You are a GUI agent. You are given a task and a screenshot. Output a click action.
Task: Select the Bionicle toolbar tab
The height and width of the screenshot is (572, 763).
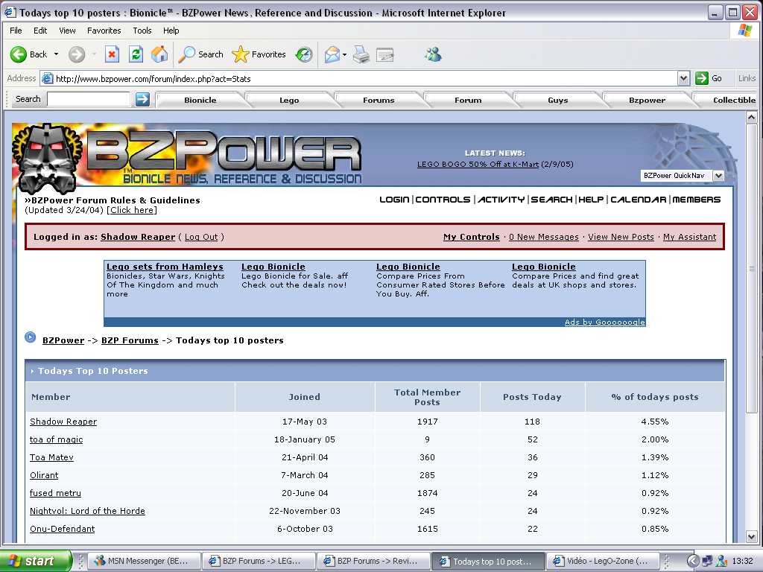pyautogui.click(x=200, y=101)
